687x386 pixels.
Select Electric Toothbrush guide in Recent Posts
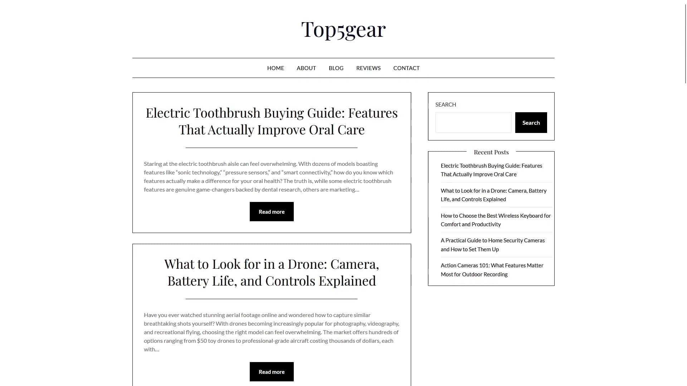pos(491,170)
